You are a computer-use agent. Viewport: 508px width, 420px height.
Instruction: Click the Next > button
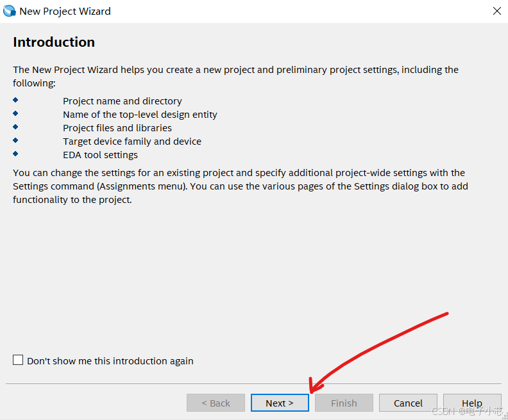[280, 403]
